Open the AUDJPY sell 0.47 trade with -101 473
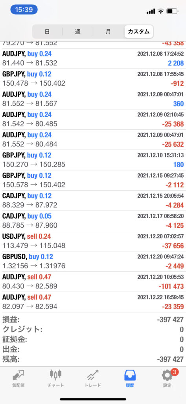 (x=93, y=282)
